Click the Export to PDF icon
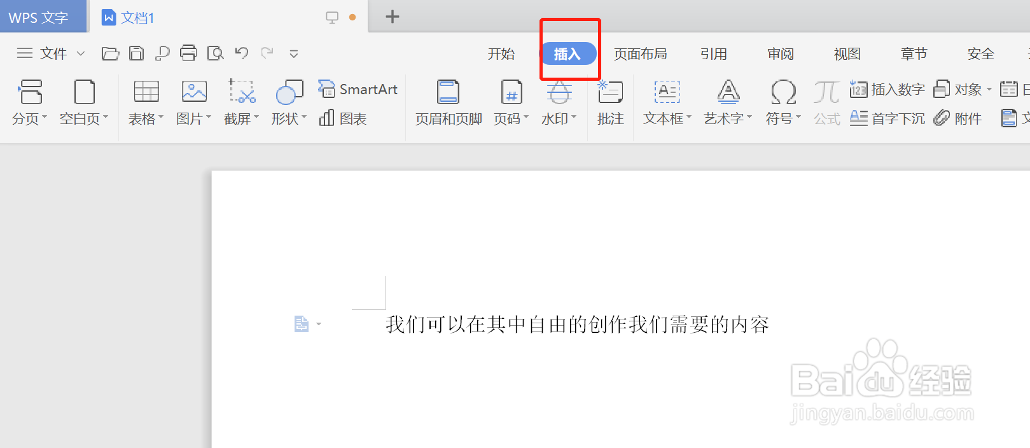Image resolution: width=1030 pixels, height=448 pixels. [162, 53]
